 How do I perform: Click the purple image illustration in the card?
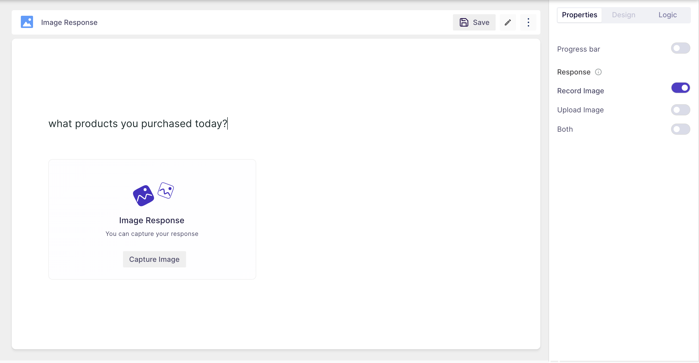pos(153,194)
